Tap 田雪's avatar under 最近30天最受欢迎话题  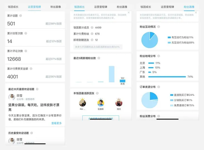[x=12, y=97]
